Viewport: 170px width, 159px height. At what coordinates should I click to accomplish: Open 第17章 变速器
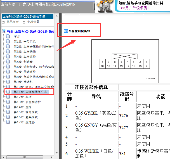[24, 122]
